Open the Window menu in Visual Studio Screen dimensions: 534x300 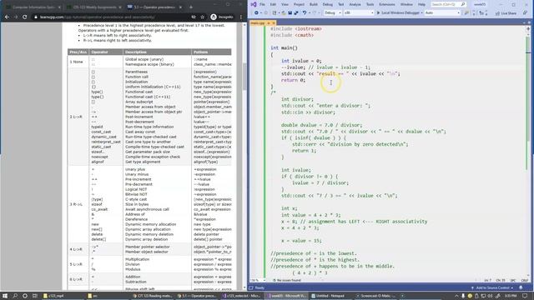406,4
